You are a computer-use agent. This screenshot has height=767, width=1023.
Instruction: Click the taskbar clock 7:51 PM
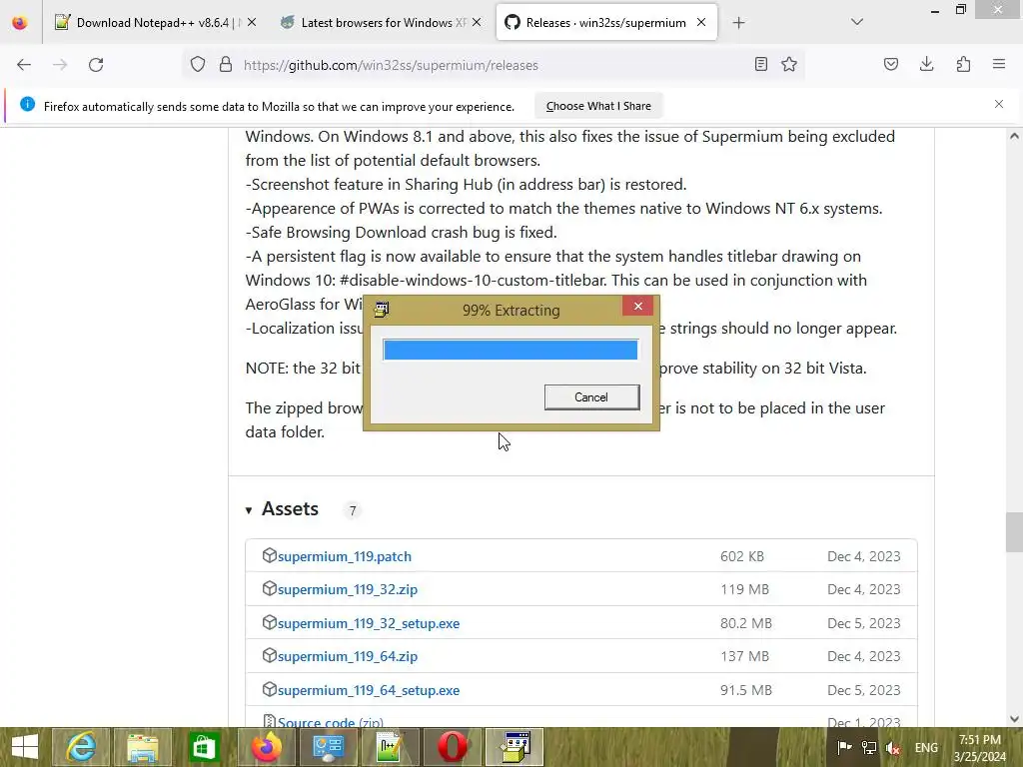[979, 740]
